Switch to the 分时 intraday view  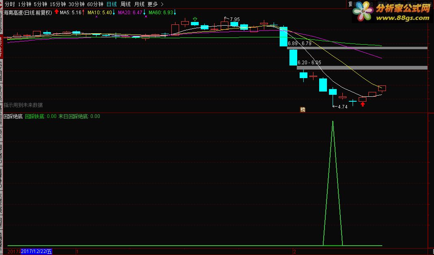[10, 4]
